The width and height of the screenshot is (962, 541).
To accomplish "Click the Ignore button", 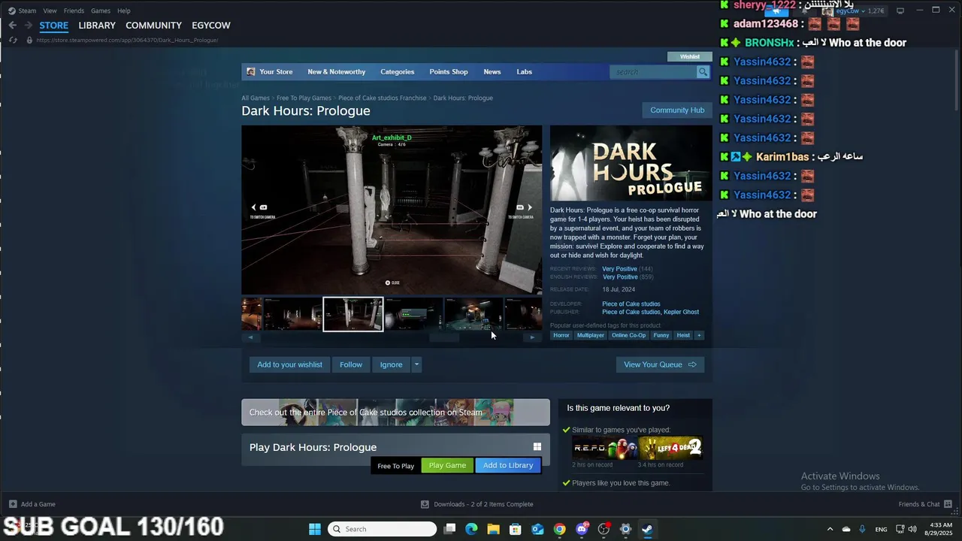I will click(391, 364).
